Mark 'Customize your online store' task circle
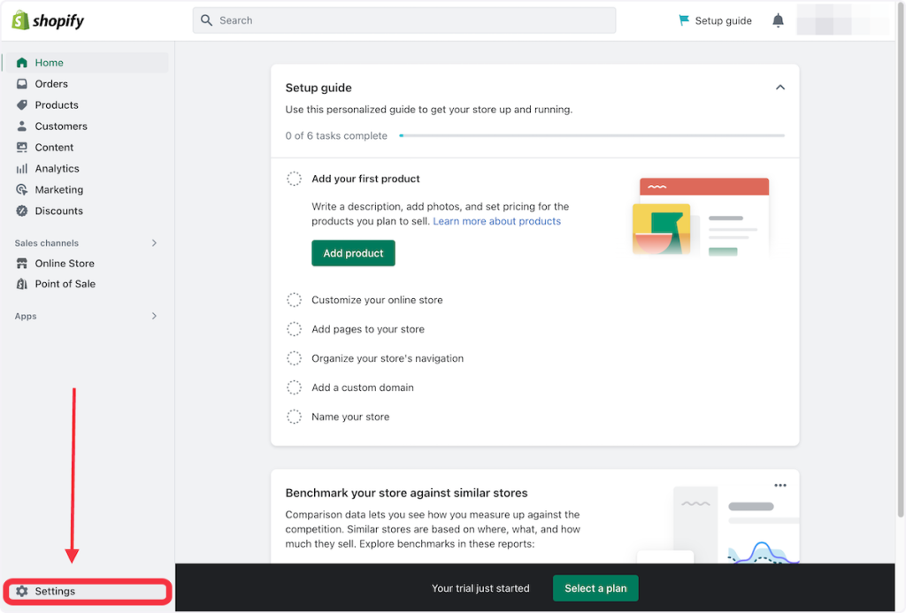Image resolution: width=906 pixels, height=613 pixels. tap(294, 300)
